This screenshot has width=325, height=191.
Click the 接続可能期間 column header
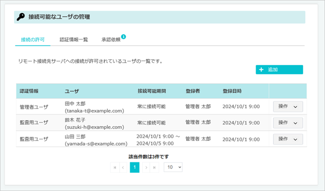point(152,91)
